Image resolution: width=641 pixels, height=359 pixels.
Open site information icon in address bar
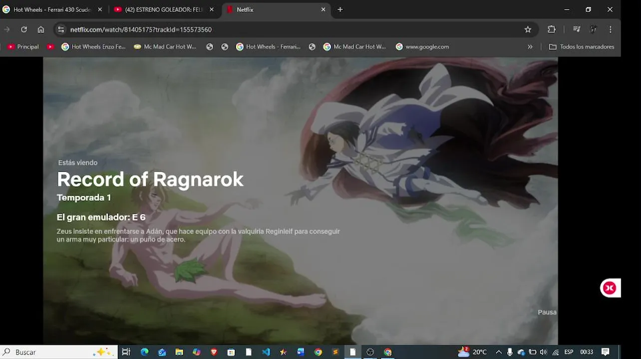[60, 29]
